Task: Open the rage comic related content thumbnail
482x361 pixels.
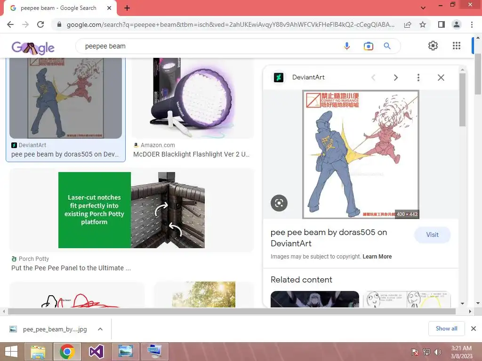Action: tap(407, 299)
